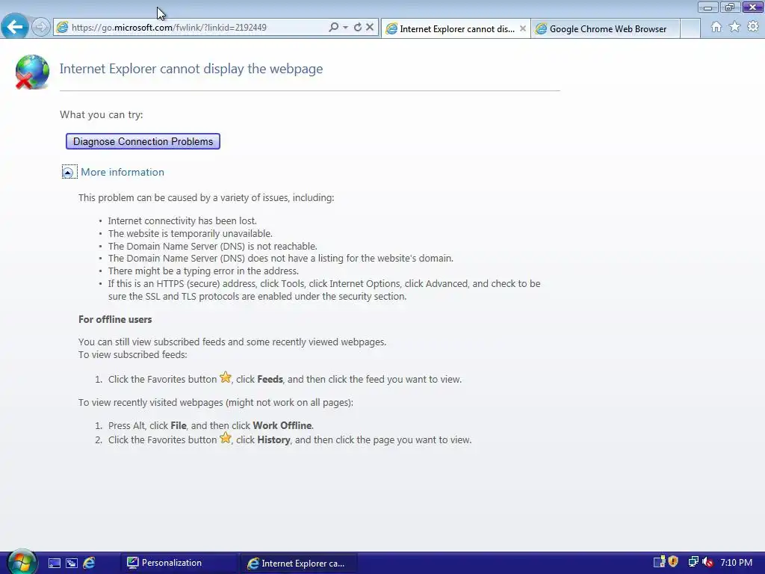Screen dimensions: 765x574
Task: Click Internet Explorer taskbar button
Action: click(x=299, y=563)
